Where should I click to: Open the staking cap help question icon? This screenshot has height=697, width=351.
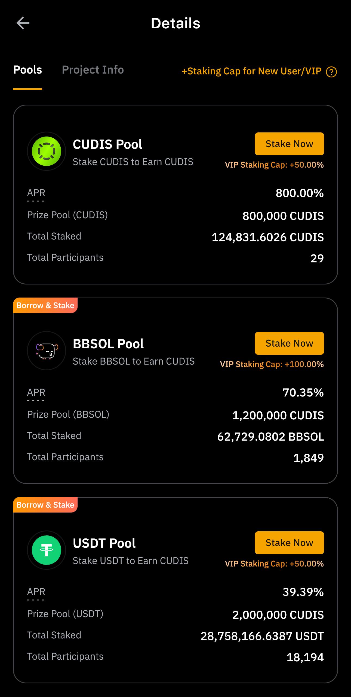(331, 72)
